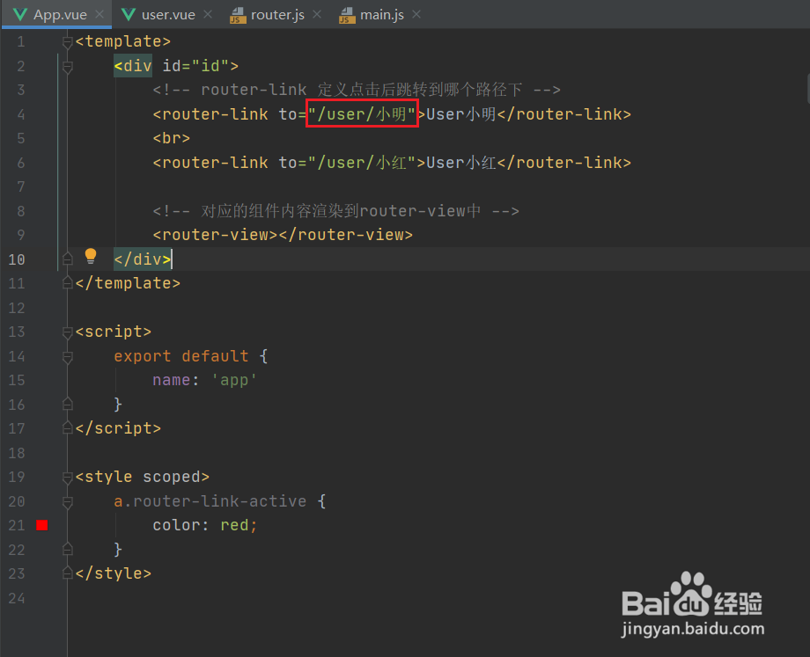Collapse the style block fold on line 19
The width and height of the screenshot is (810, 657).
[x=67, y=478]
